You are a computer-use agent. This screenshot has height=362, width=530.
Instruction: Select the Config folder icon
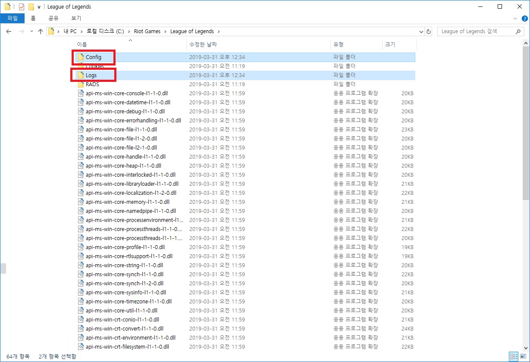click(81, 57)
